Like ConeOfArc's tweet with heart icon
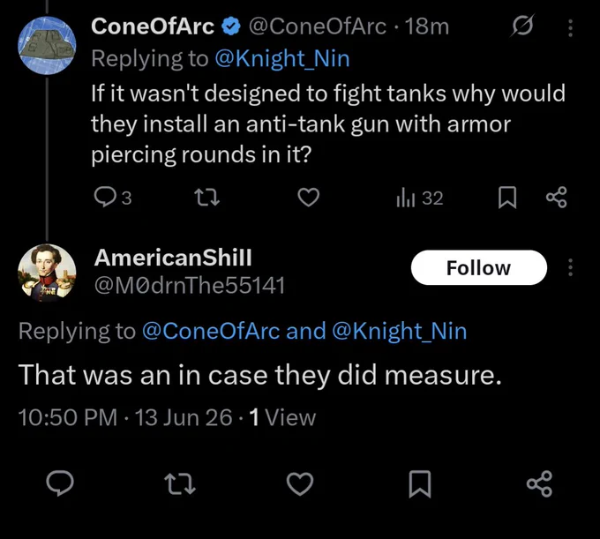Viewport: 600px width, 539px height. 309,198
